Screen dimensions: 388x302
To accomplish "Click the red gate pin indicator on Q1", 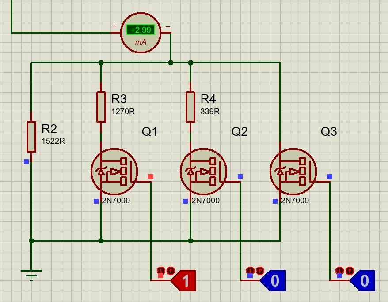I will (151, 176).
